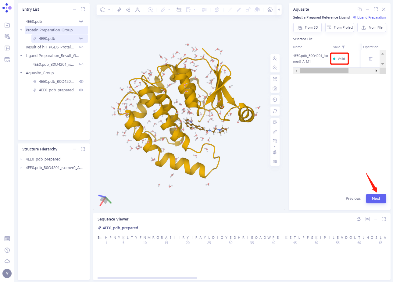Switch to the From Project tab
393x282 pixels.
(x=339, y=27)
